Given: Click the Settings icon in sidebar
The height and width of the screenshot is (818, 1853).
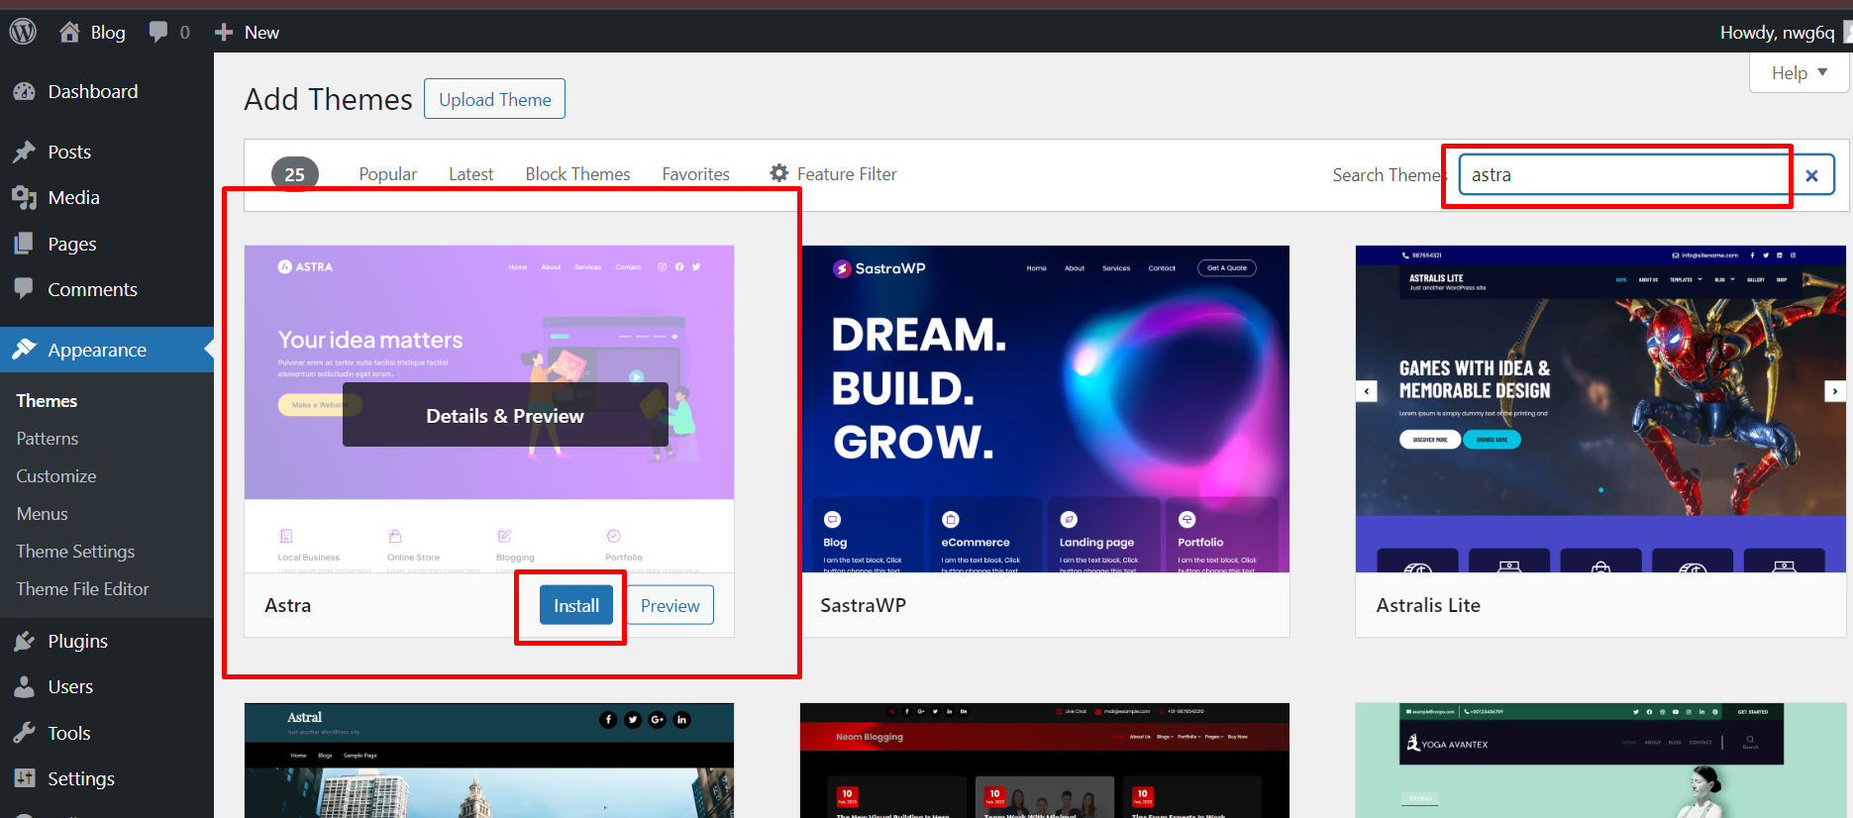Looking at the screenshot, I should pos(25,778).
